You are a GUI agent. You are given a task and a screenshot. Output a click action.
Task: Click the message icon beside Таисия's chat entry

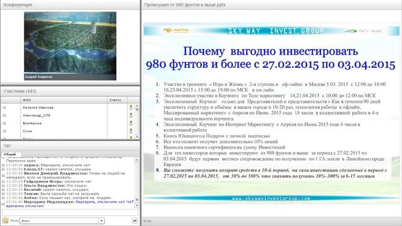3,194
